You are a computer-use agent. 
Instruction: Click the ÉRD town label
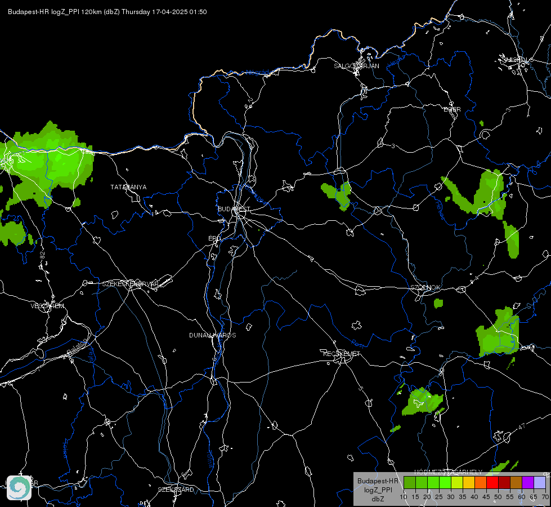[x=214, y=238]
